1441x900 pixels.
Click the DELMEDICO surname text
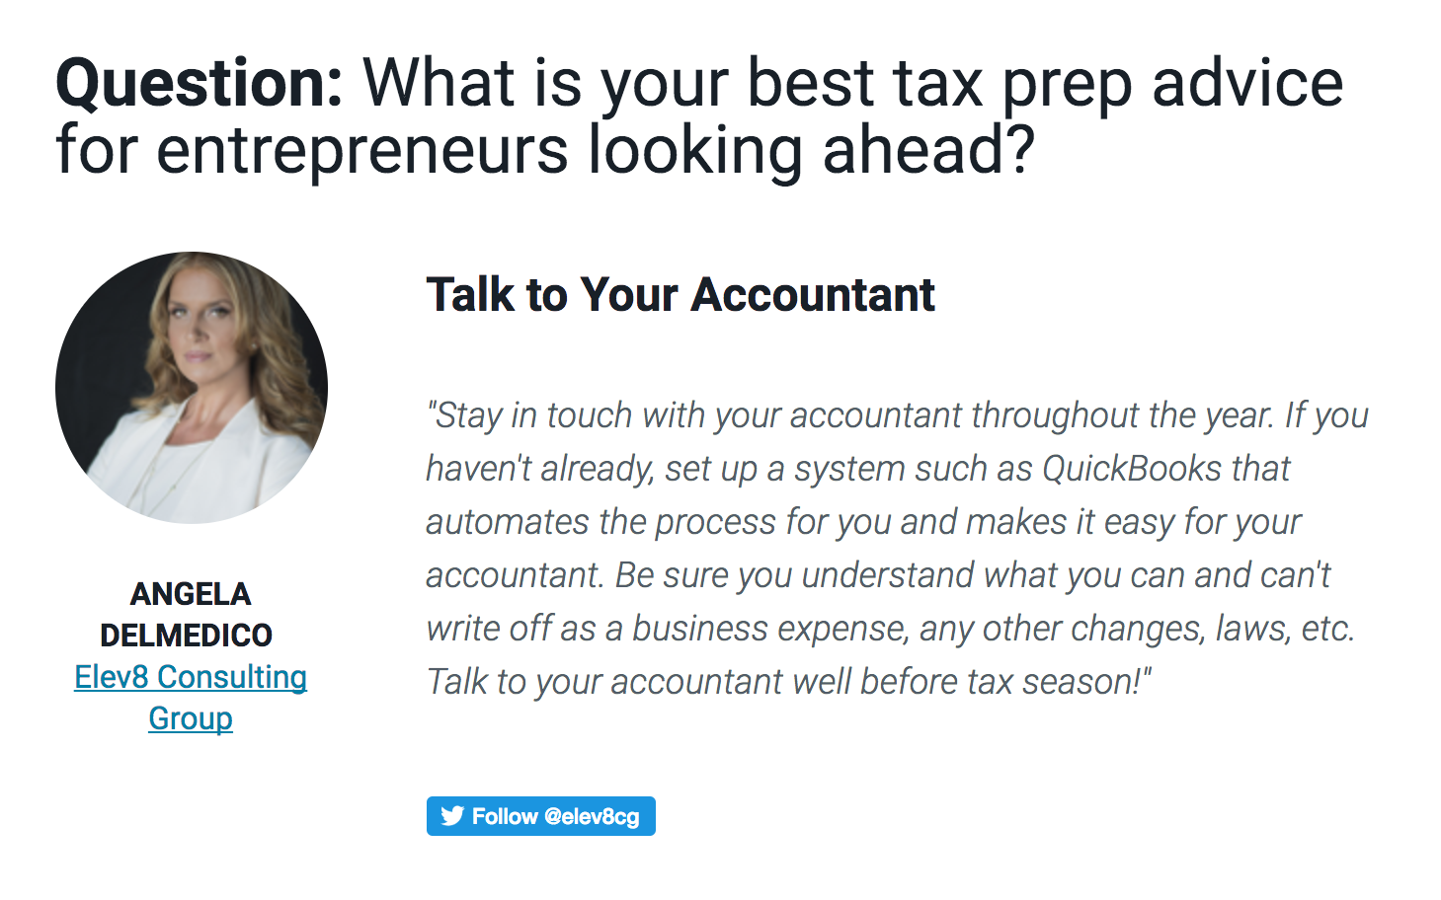point(187,636)
